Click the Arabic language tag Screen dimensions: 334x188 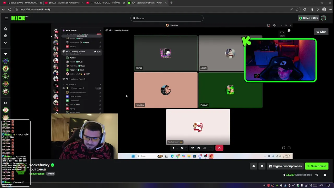(51, 174)
